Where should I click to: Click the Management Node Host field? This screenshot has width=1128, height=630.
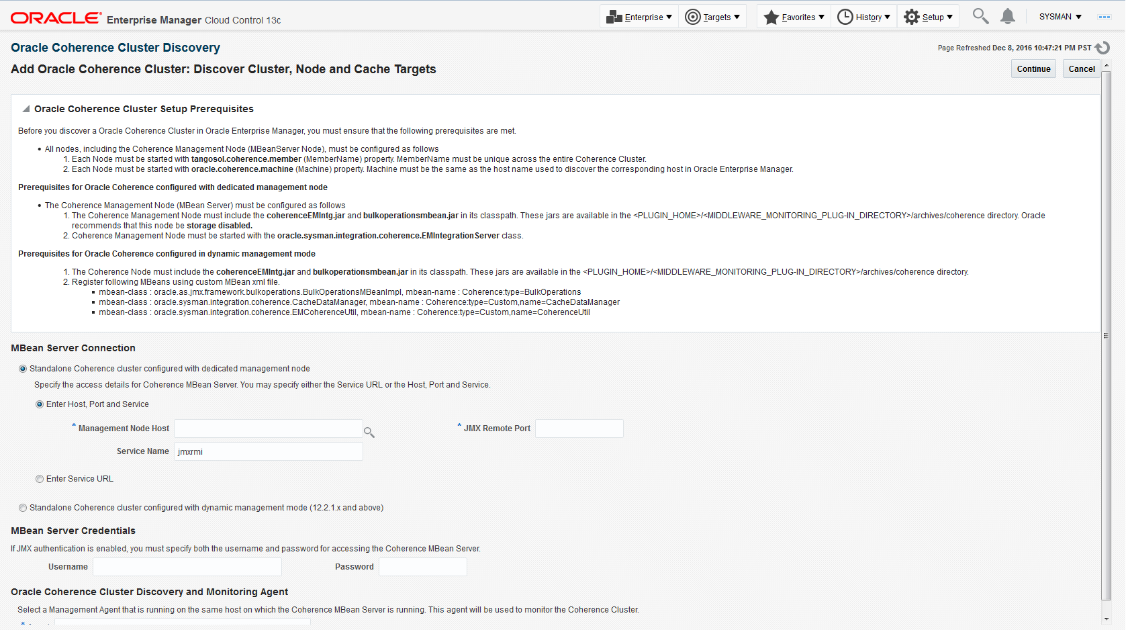click(269, 429)
